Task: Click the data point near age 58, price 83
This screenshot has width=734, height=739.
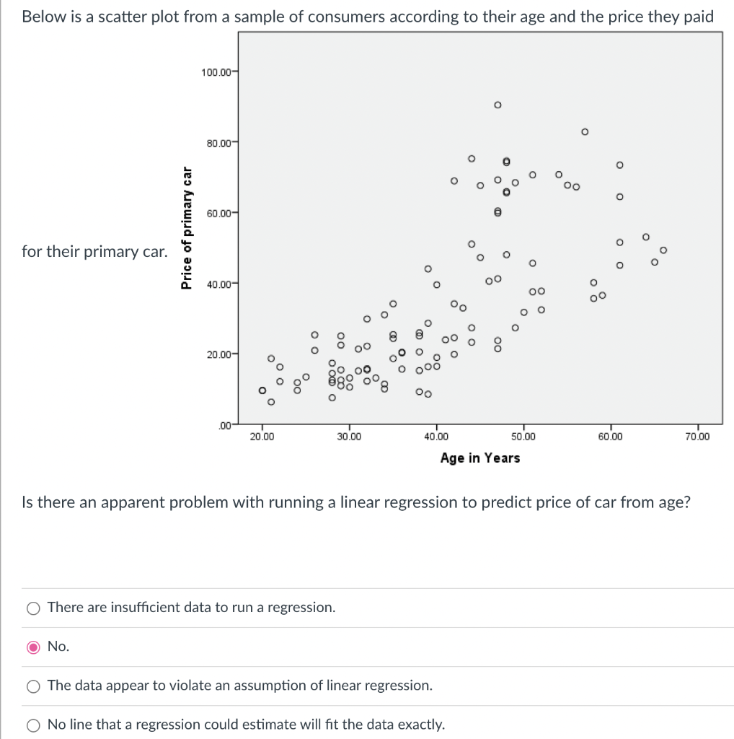Action: [585, 131]
